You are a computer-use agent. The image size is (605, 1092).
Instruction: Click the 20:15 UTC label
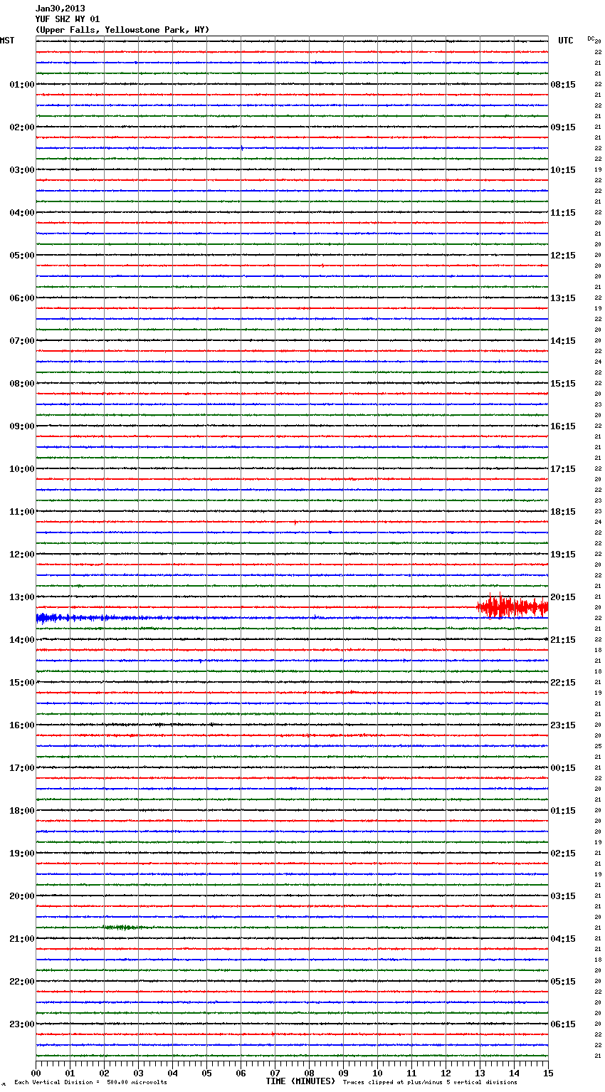pyautogui.click(x=563, y=597)
